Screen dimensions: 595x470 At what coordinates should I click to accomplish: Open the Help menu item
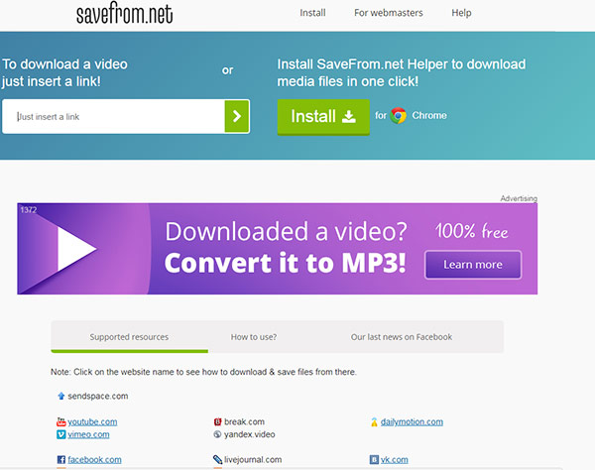461,13
